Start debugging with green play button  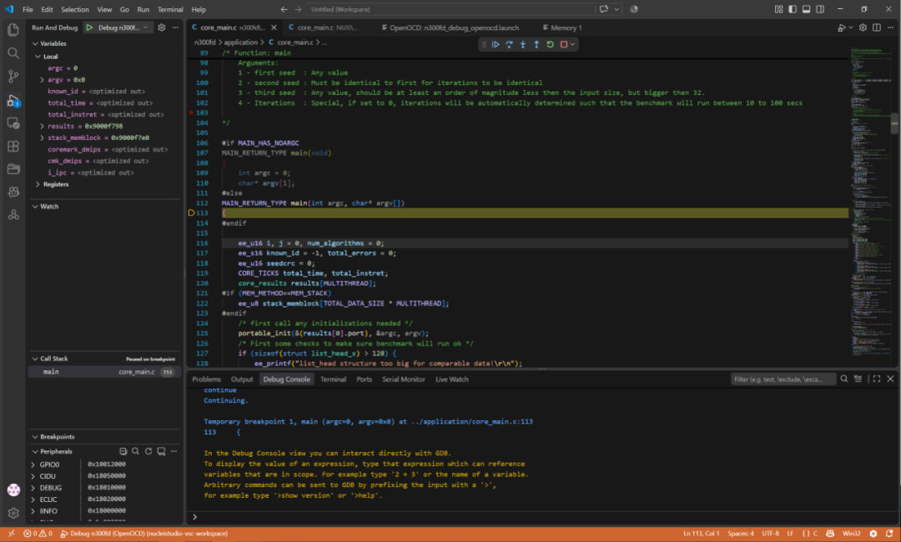[x=89, y=28]
